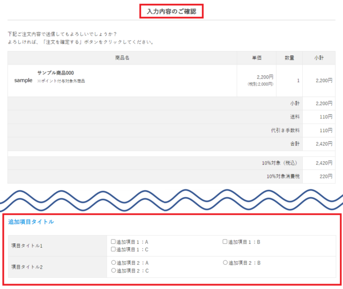
Task: Click the 商品名 column header
Action: coord(122,57)
